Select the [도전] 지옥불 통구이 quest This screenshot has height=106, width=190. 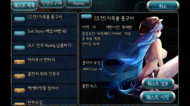coord(45,20)
